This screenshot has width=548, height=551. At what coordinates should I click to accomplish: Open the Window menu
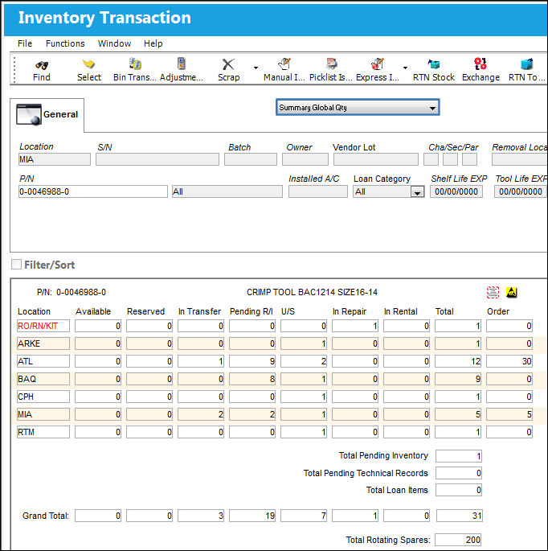coord(114,43)
